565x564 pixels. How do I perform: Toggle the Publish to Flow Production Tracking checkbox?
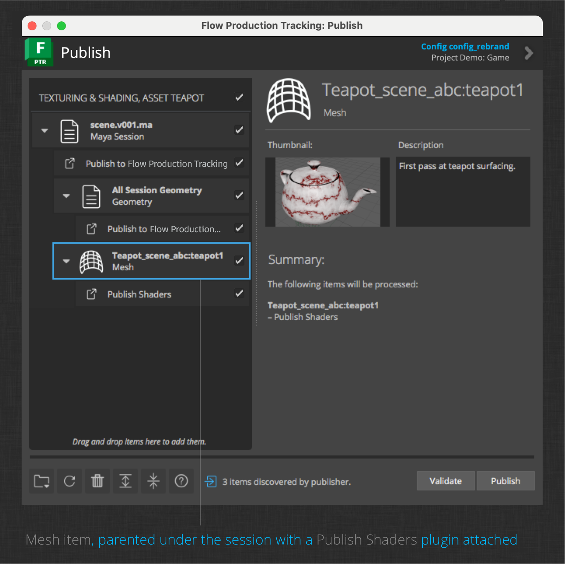point(239,163)
